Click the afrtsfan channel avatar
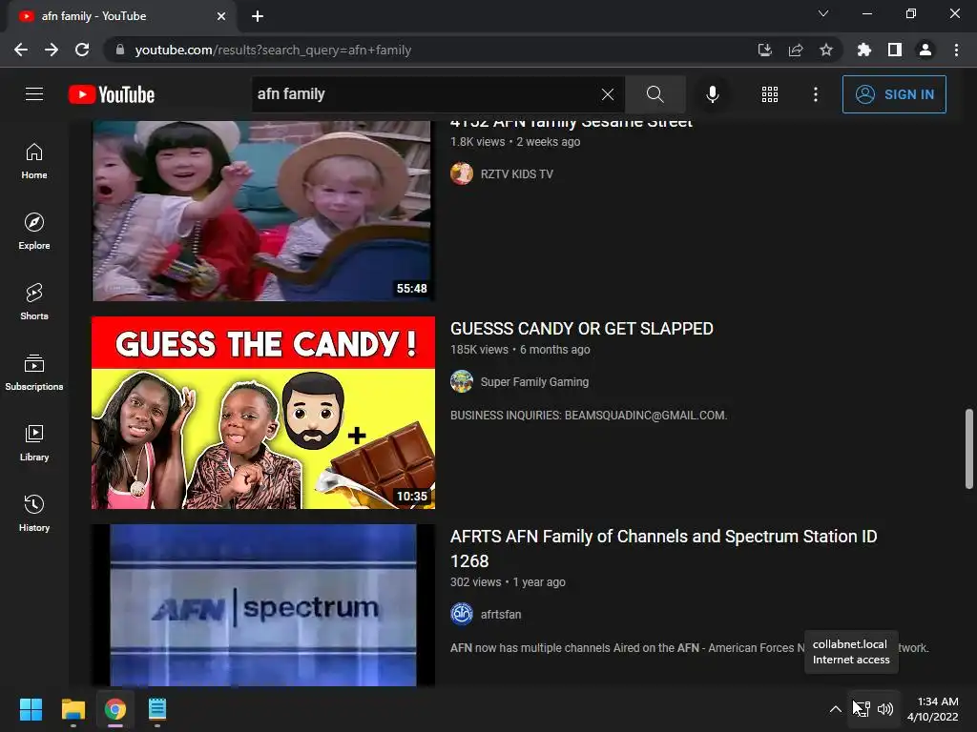Viewport: 977px width, 732px height. click(462, 615)
